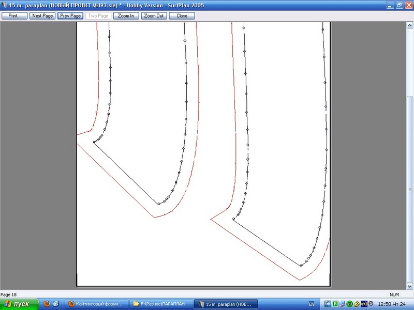Open the Пуск start menu
414x310 pixels.
pyautogui.click(x=20, y=304)
